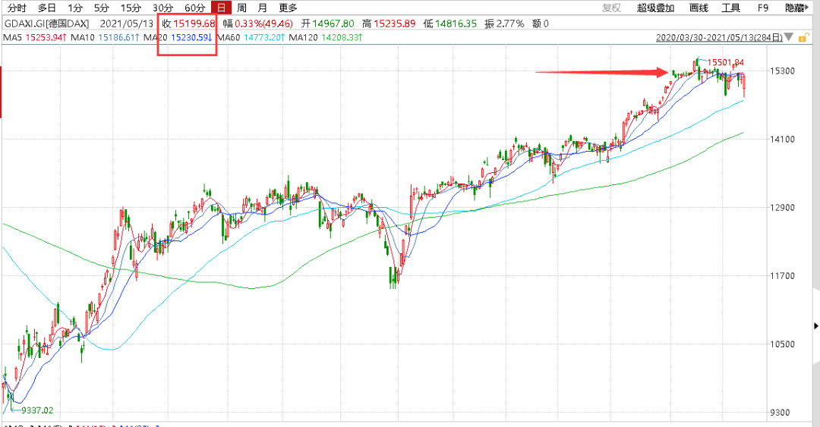The image size is (820, 427).
Task: Select the 15分 period tab
Action: [131, 8]
